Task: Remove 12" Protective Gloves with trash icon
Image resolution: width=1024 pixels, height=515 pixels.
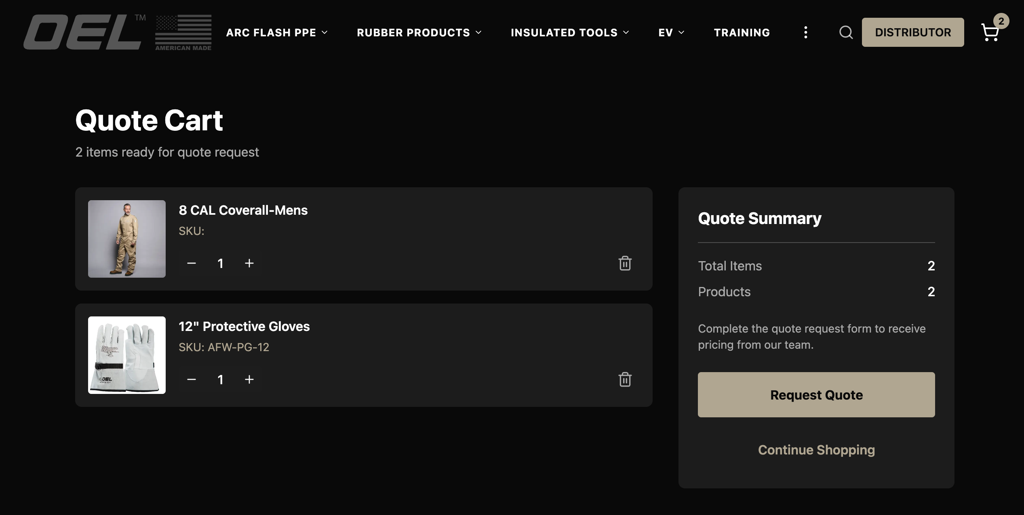Action: coord(625,379)
